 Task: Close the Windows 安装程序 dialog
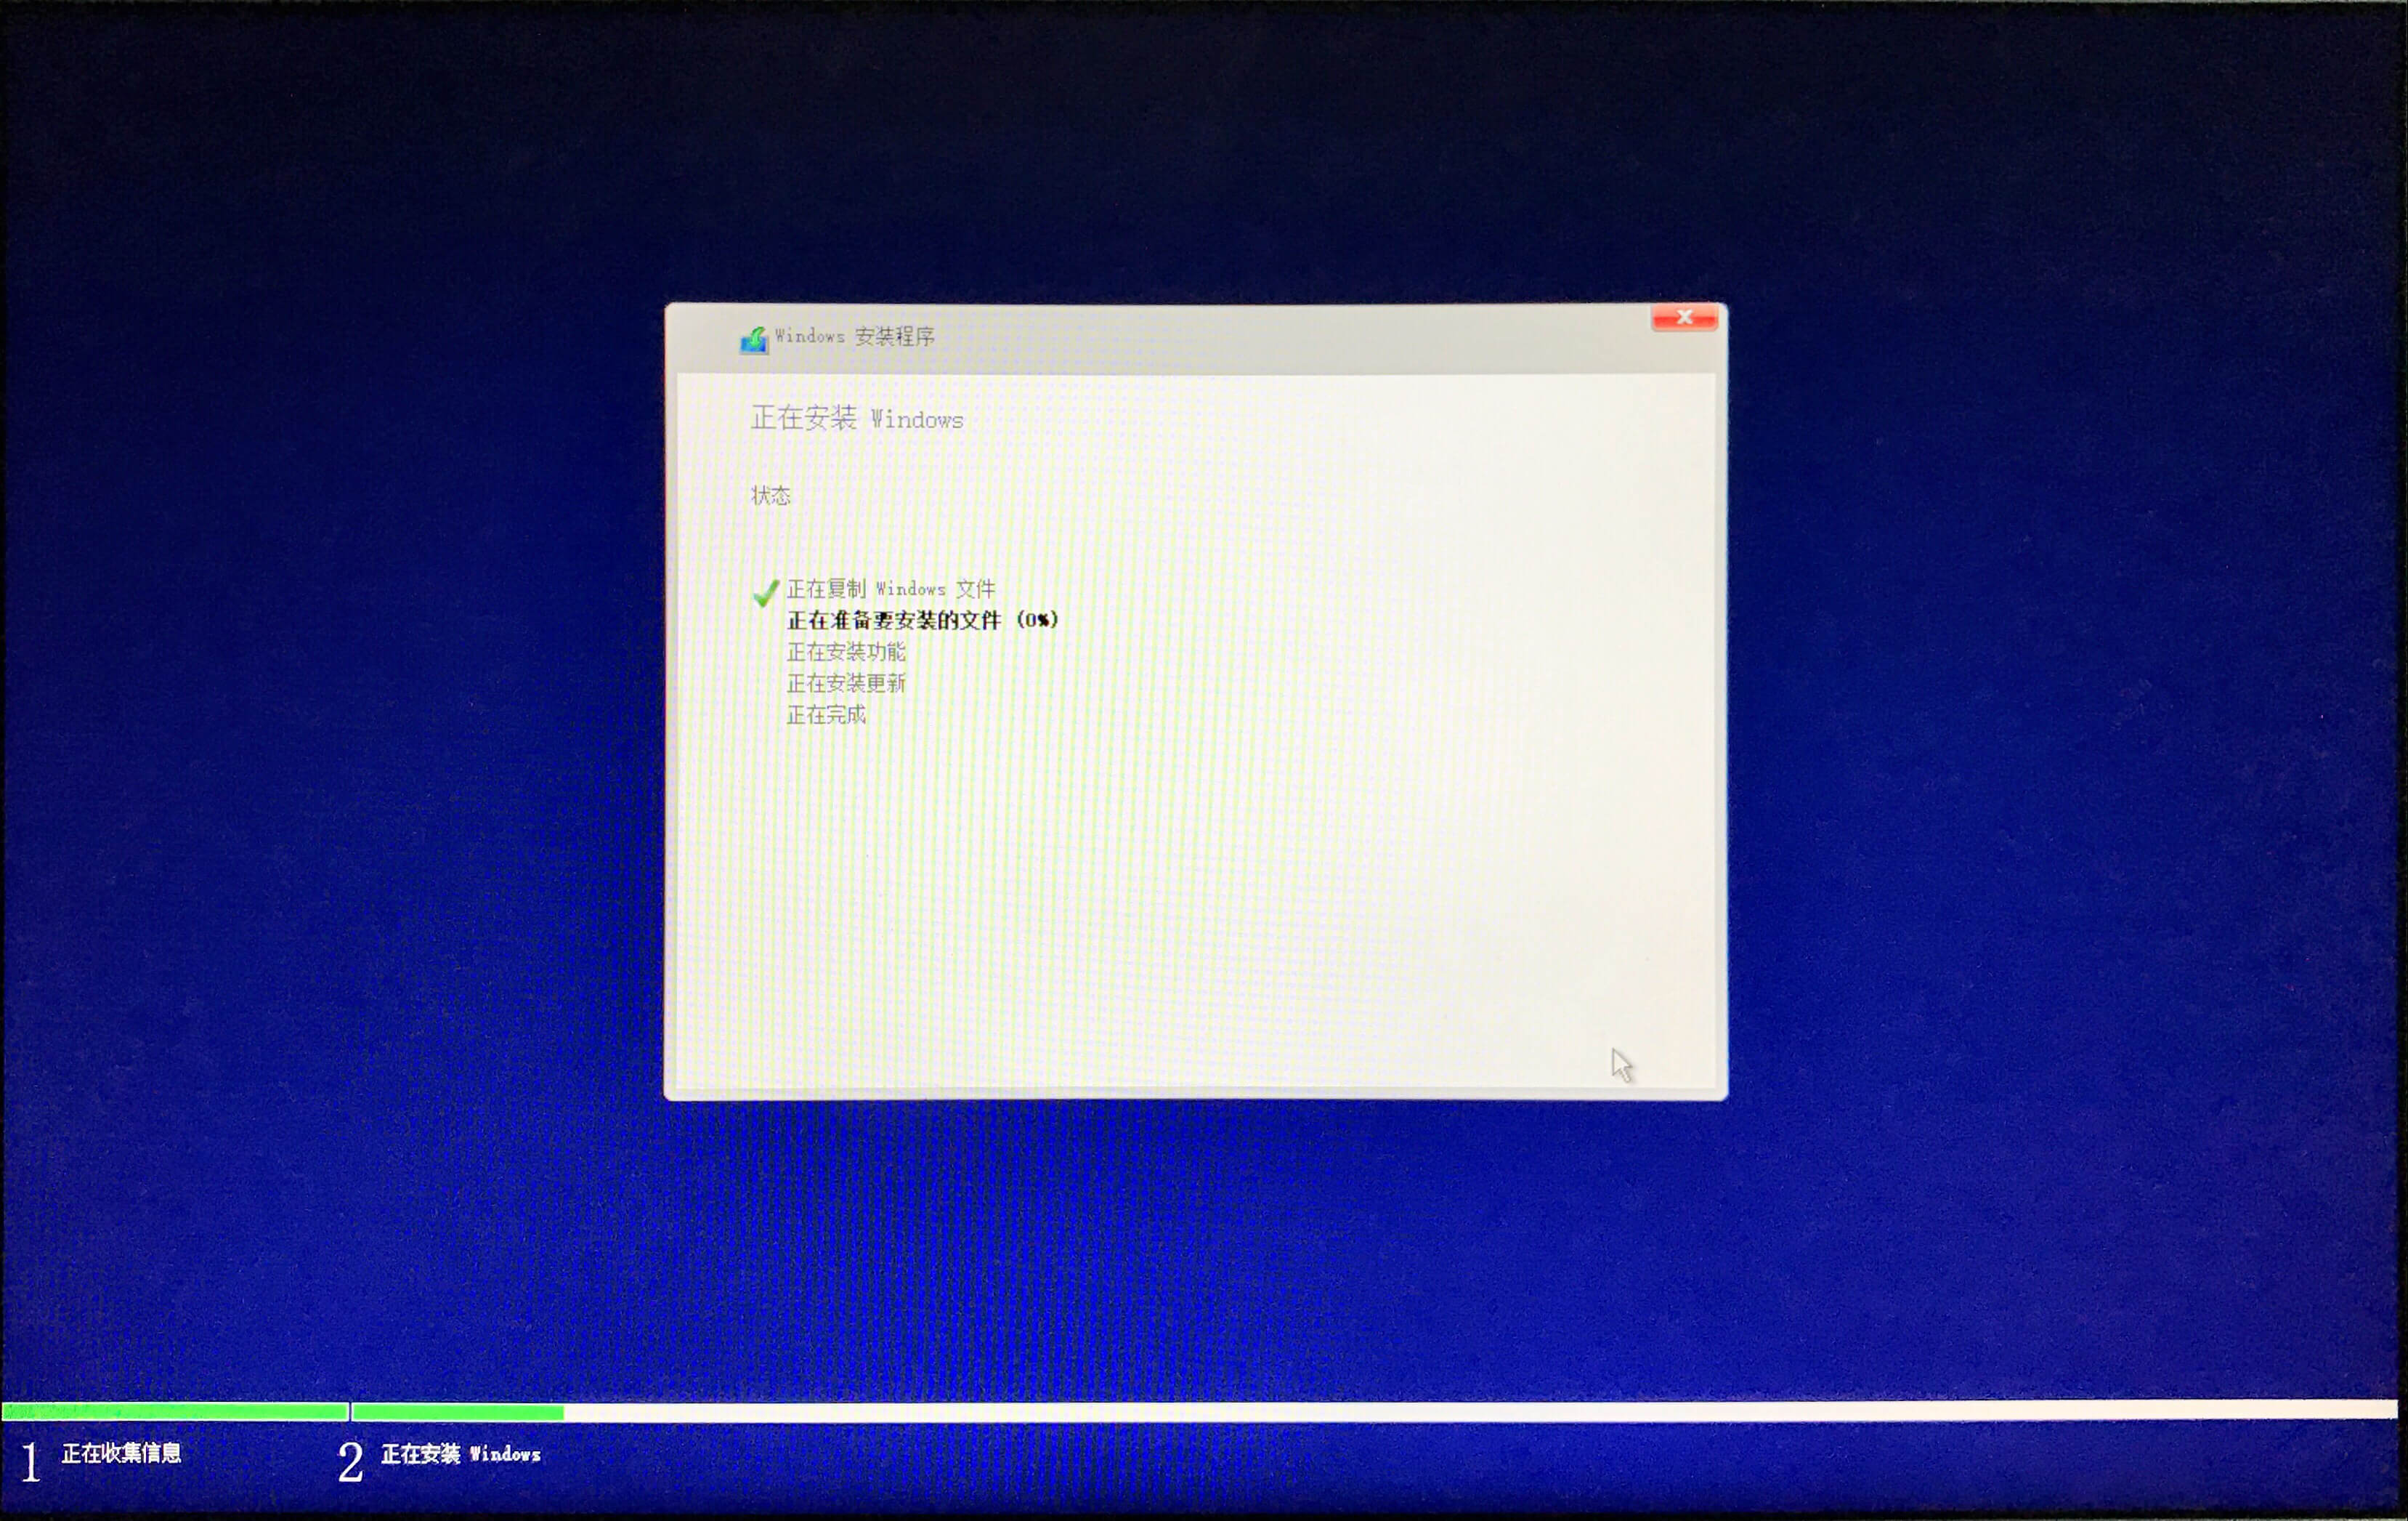1684,318
